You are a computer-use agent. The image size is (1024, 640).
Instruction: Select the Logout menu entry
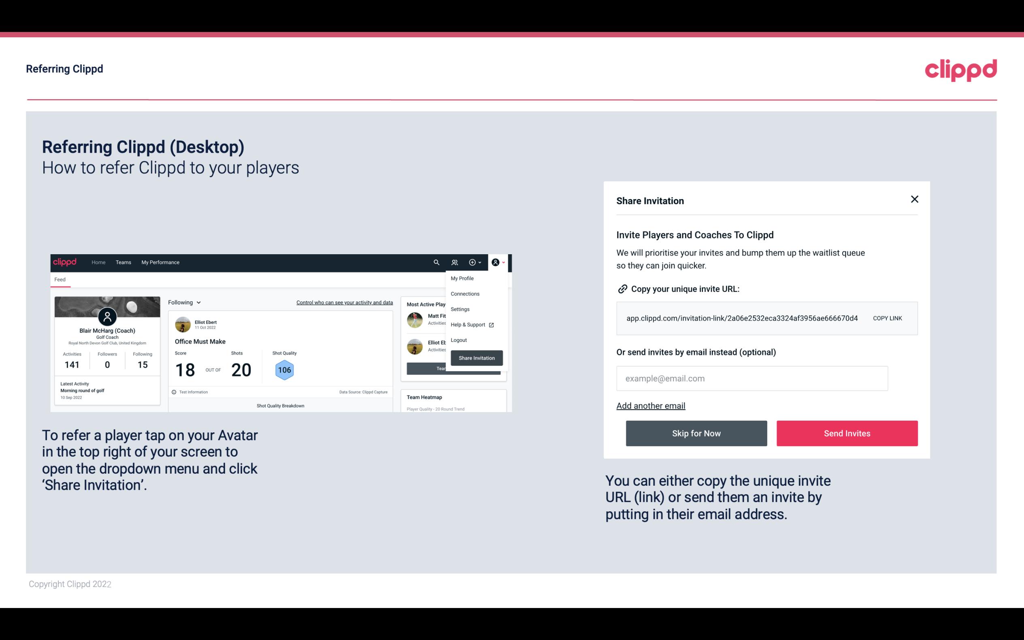tap(458, 340)
